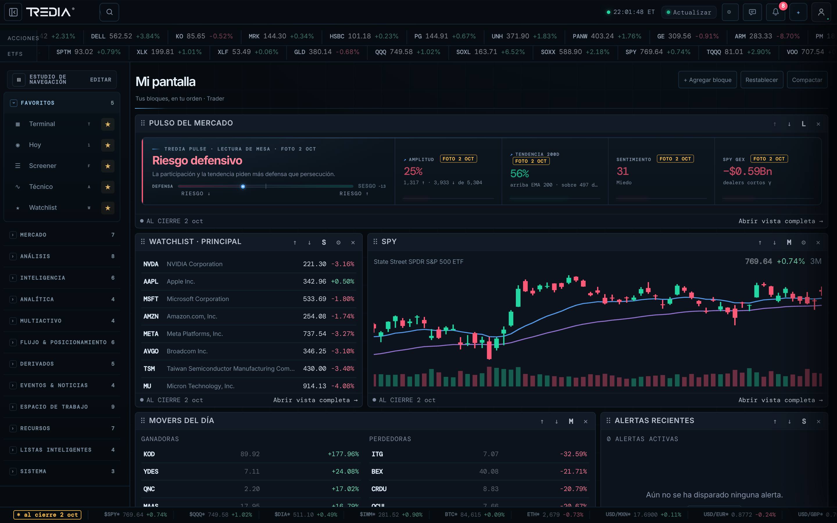Expand the Mercado sidebar section

pos(62,235)
